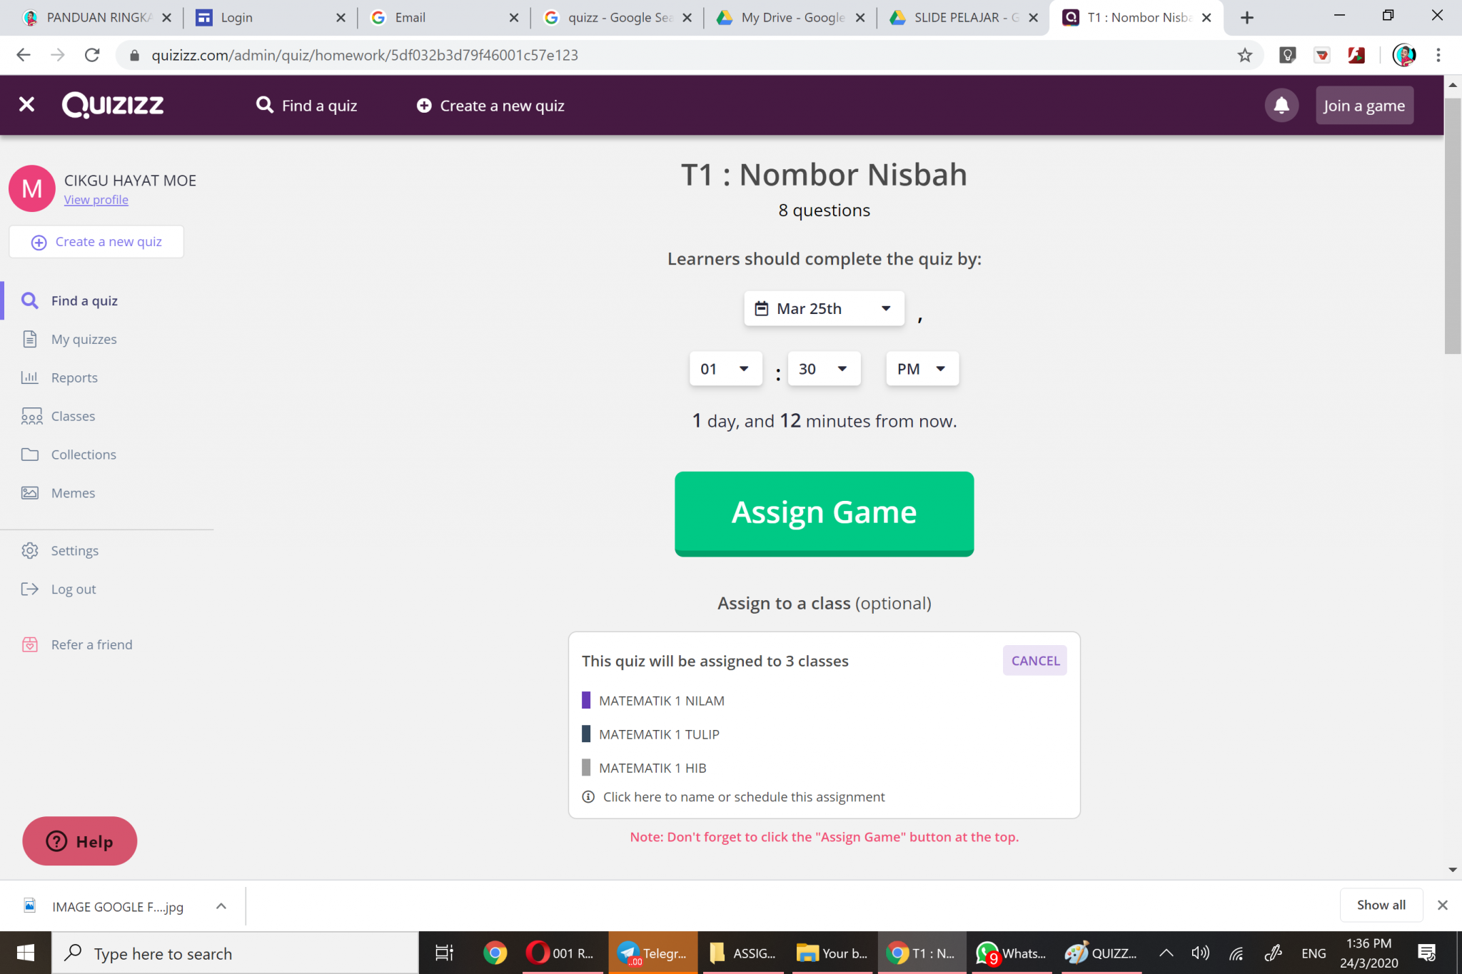Image resolution: width=1462 pixels, height=974 pixels.
Task: Open Quizizz notifications bell
Action: (1281, 105)
